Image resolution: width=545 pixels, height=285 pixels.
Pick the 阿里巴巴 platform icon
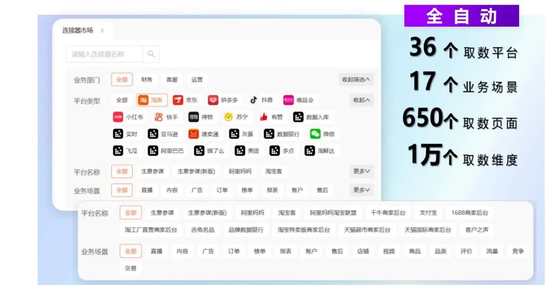[x=153, y=151]
